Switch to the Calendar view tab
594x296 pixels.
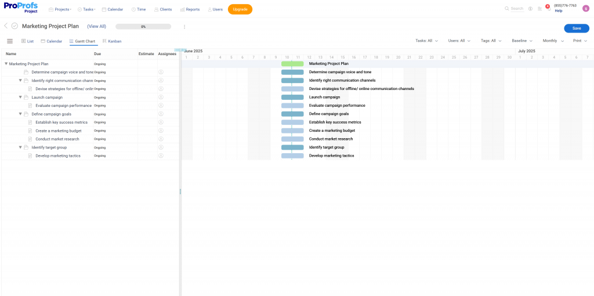point(52,41)
